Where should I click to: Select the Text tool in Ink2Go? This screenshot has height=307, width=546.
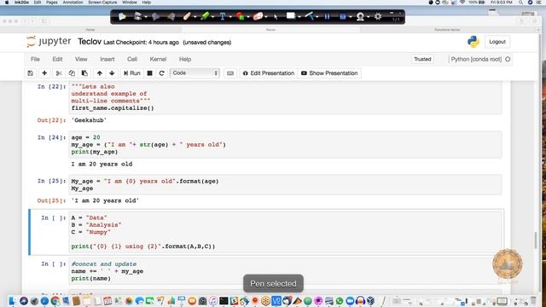pyautogui.click(x=223, y=16)
